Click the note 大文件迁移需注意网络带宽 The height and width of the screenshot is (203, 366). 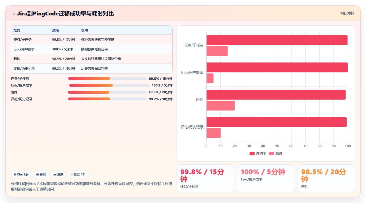(101, 59)
